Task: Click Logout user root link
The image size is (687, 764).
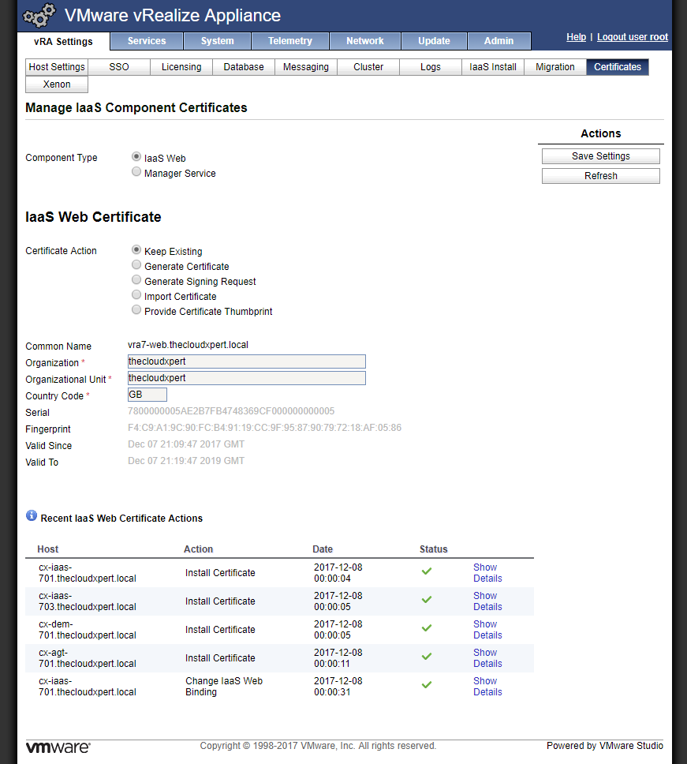Action: pos(632,37)
